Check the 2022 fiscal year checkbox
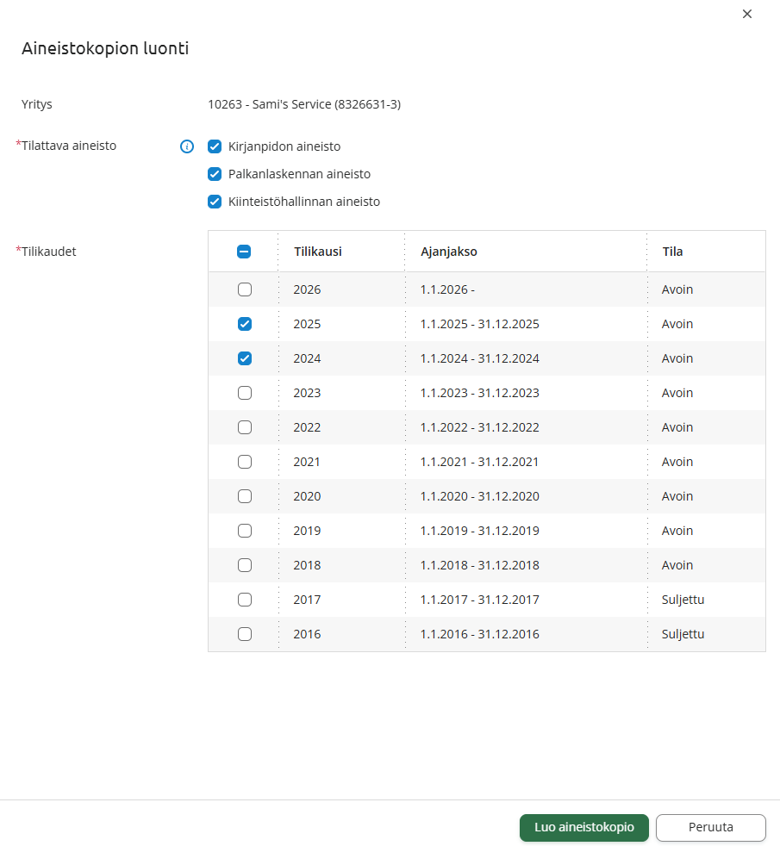 (x=245, y=427)
